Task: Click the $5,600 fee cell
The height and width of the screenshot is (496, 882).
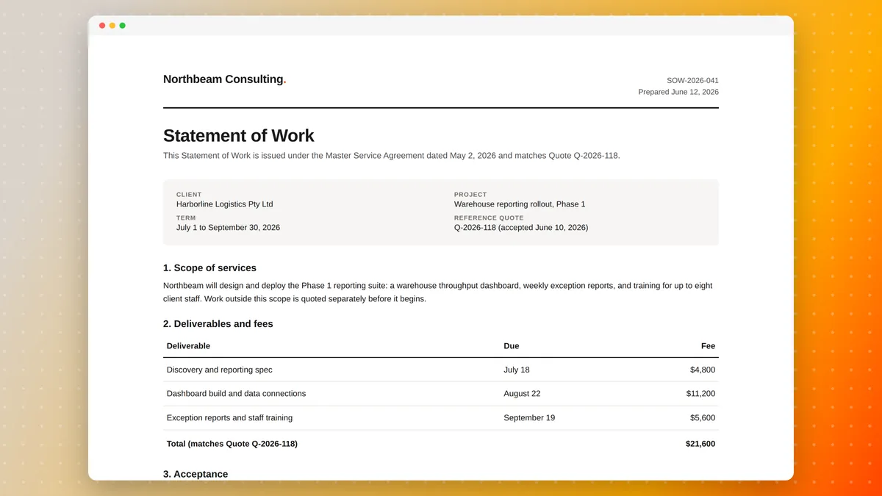Action: pyautogui.click(x=703, y=418)
